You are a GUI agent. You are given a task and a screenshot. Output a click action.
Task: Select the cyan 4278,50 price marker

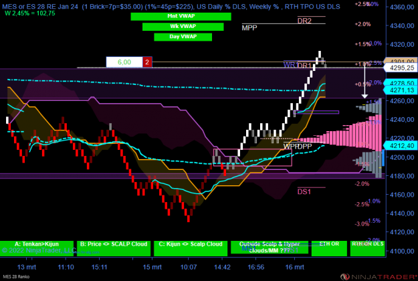point(401,83)
